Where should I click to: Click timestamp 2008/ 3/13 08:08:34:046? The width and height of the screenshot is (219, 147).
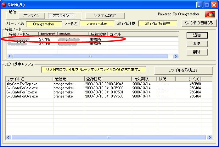(x=104, y=84)
